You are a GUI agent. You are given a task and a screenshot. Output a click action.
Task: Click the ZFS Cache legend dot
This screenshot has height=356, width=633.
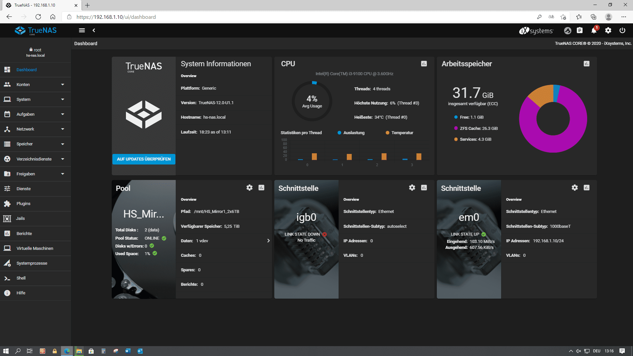coord(456,128)
